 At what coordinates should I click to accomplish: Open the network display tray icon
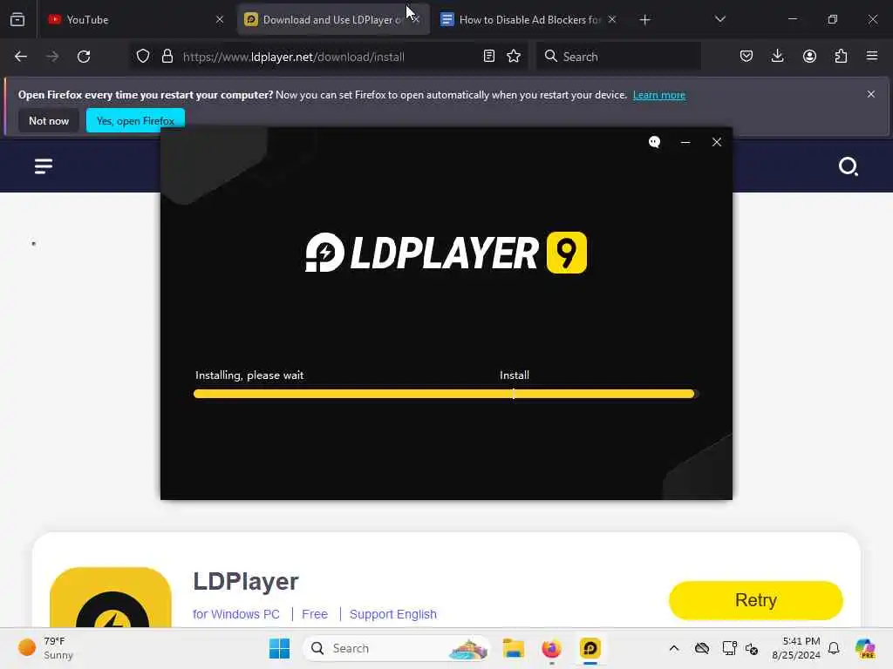(729, 648)
